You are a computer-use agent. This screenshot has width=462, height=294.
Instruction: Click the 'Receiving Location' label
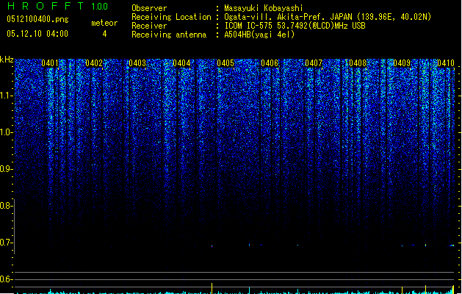171,17
